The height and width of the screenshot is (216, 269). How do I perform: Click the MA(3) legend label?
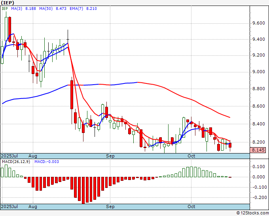tap(17, 9)
